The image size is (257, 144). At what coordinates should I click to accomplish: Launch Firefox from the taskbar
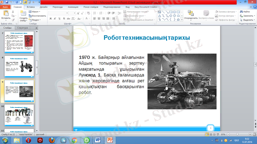(x=52, y=140)
